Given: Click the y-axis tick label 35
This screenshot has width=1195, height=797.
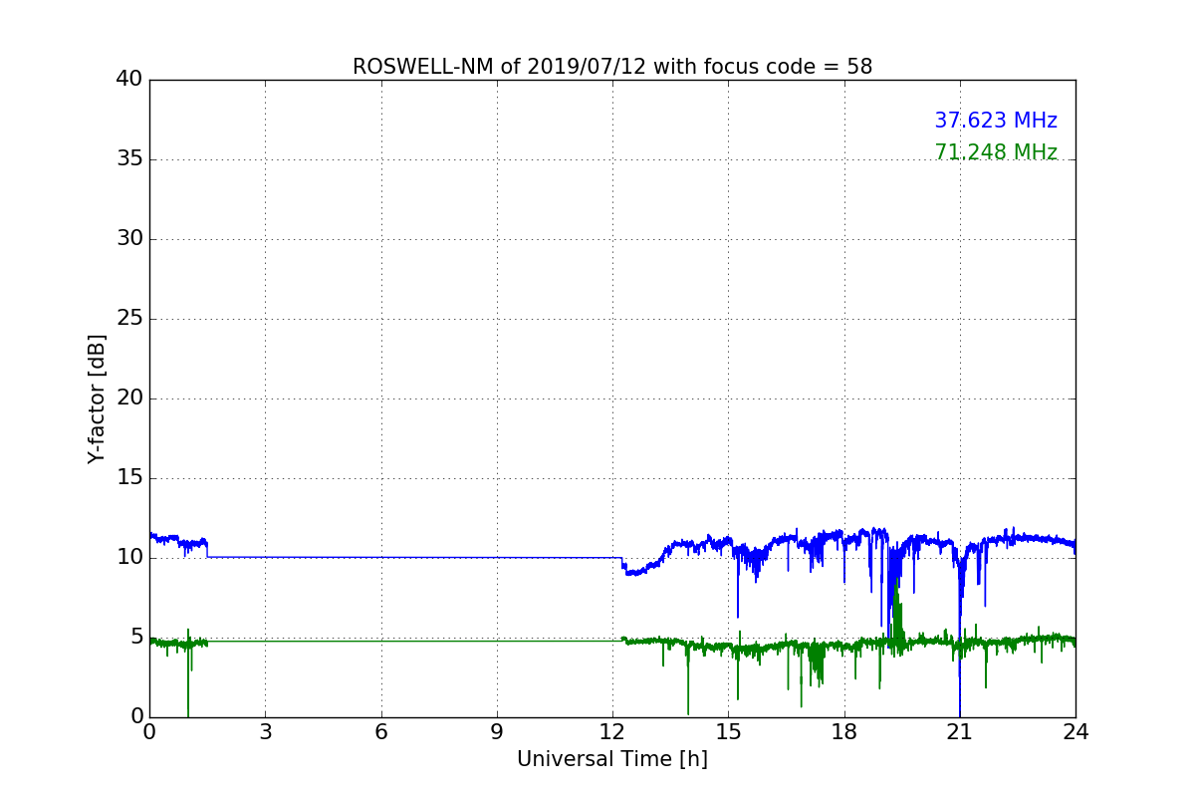Looking at the screenshot, I should coord(129,159).
